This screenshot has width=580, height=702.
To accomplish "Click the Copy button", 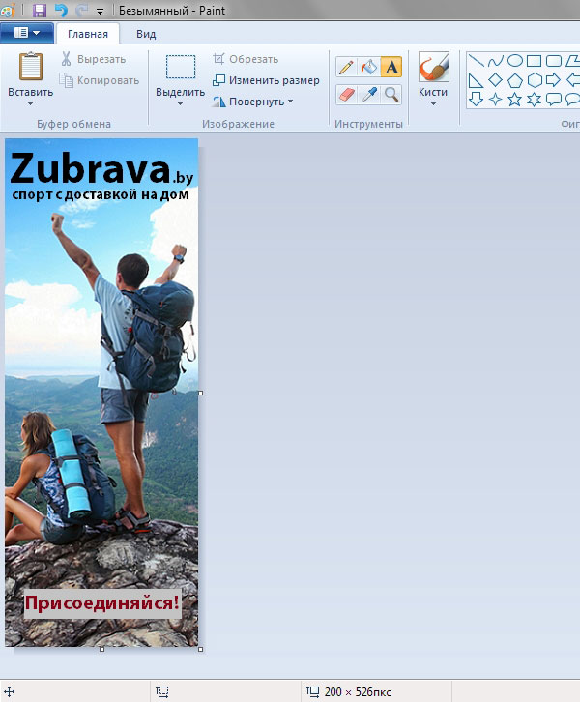I will (100, 80).
